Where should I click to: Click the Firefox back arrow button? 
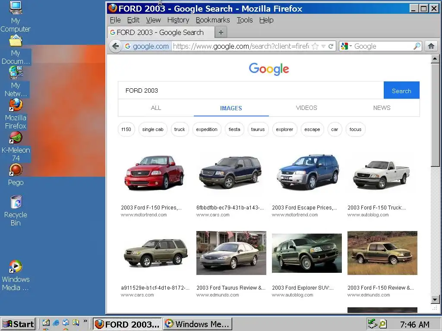tap(116, 46)
